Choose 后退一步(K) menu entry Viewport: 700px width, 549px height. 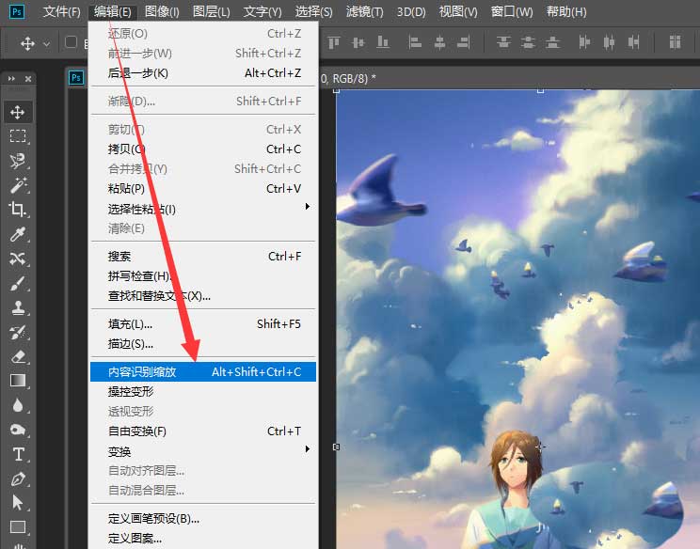pyautogui.click(x=203, y=73)
